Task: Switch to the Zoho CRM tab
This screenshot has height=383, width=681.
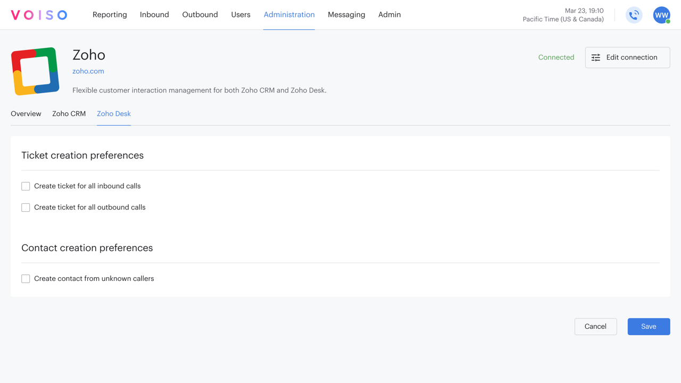Action: pyautogui.click(x=69, y=114)
